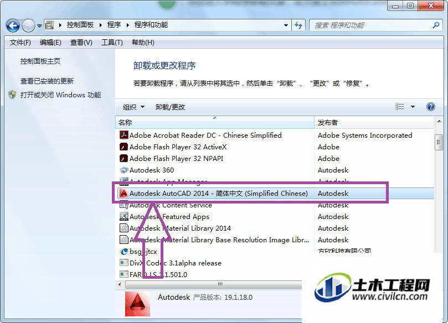This screenshot has width=448, height=323.
Task: Select the Autodesk Featured Apps entry name
Action: pos(169,217)
